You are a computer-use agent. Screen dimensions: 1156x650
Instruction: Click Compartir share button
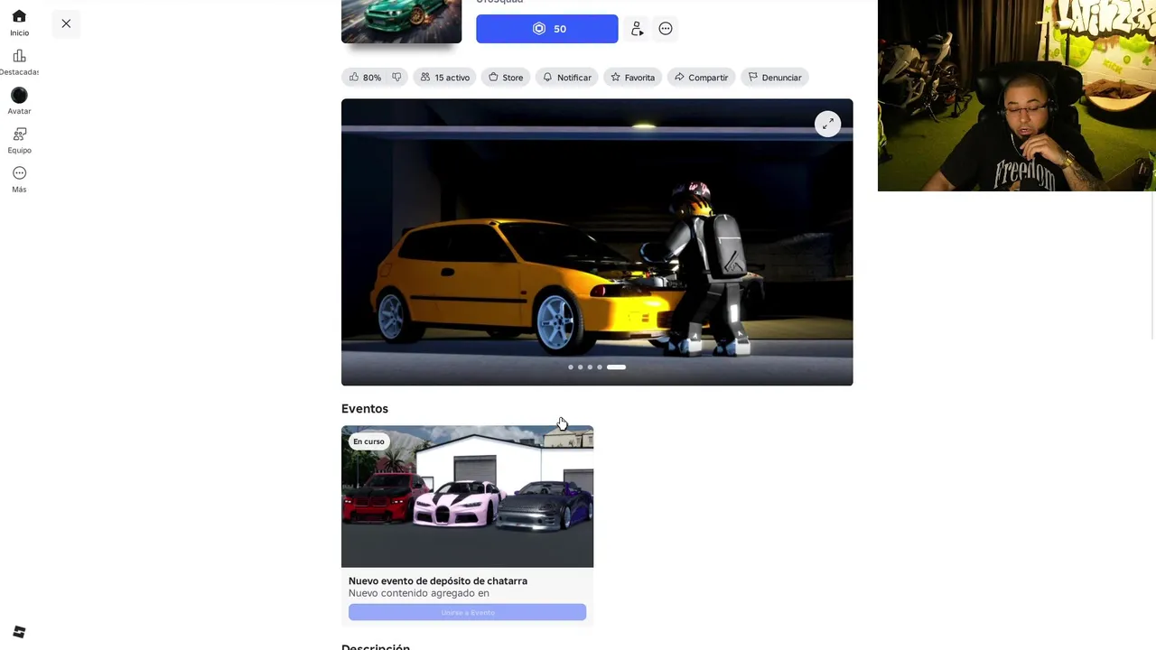701,78
